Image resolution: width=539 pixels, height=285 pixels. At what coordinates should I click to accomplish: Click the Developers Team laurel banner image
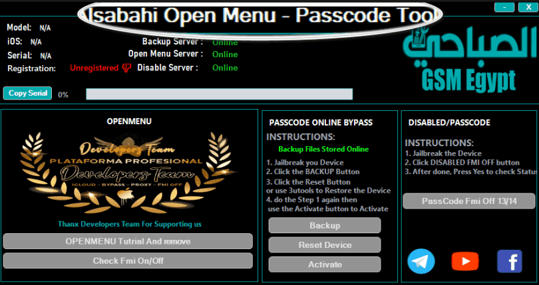(x=129, y=172)
